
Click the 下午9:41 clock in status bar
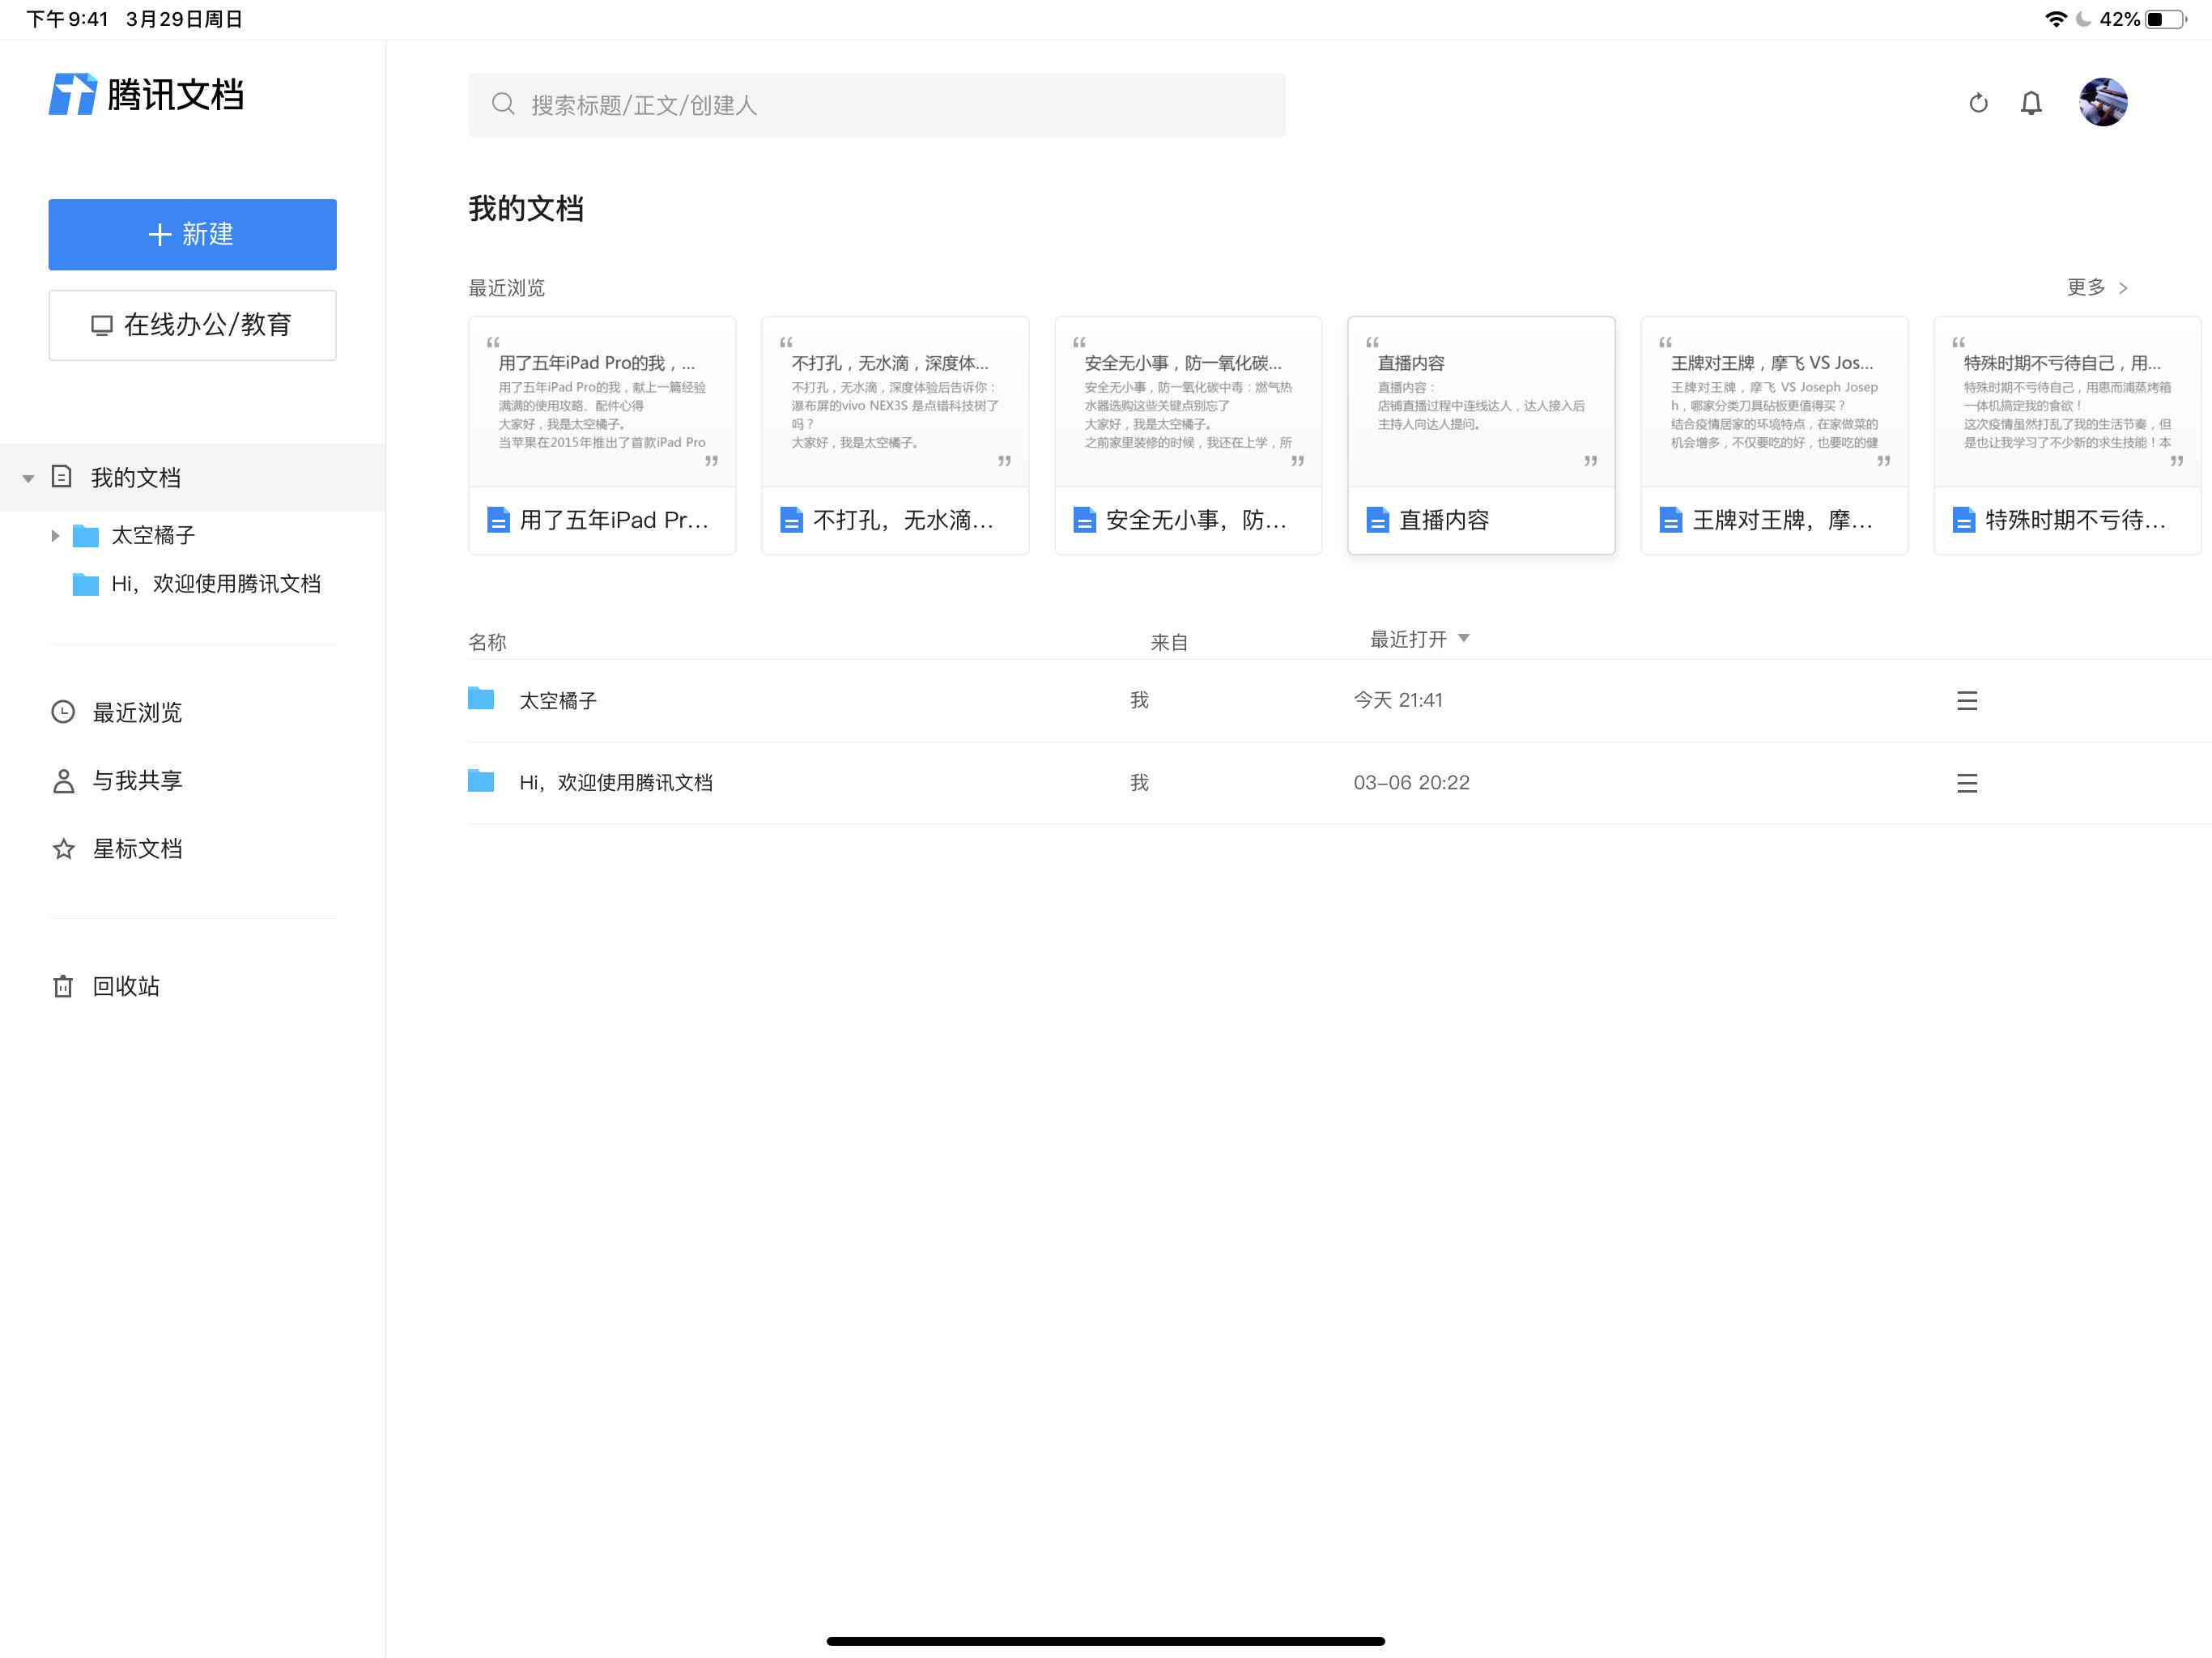tap(67, 19)
